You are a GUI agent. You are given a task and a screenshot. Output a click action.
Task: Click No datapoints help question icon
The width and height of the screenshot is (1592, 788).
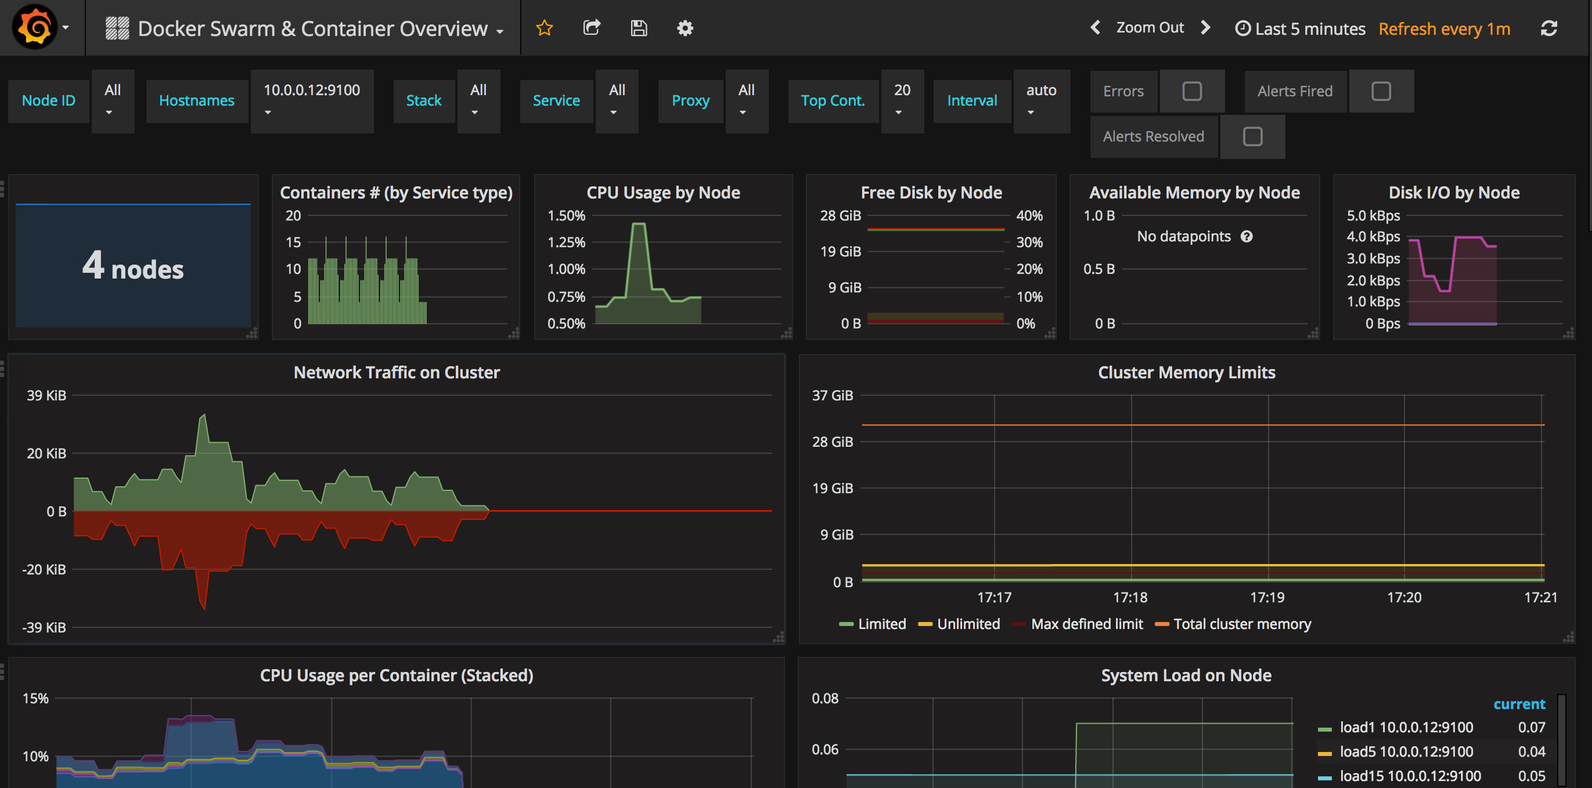[1247, 237]
